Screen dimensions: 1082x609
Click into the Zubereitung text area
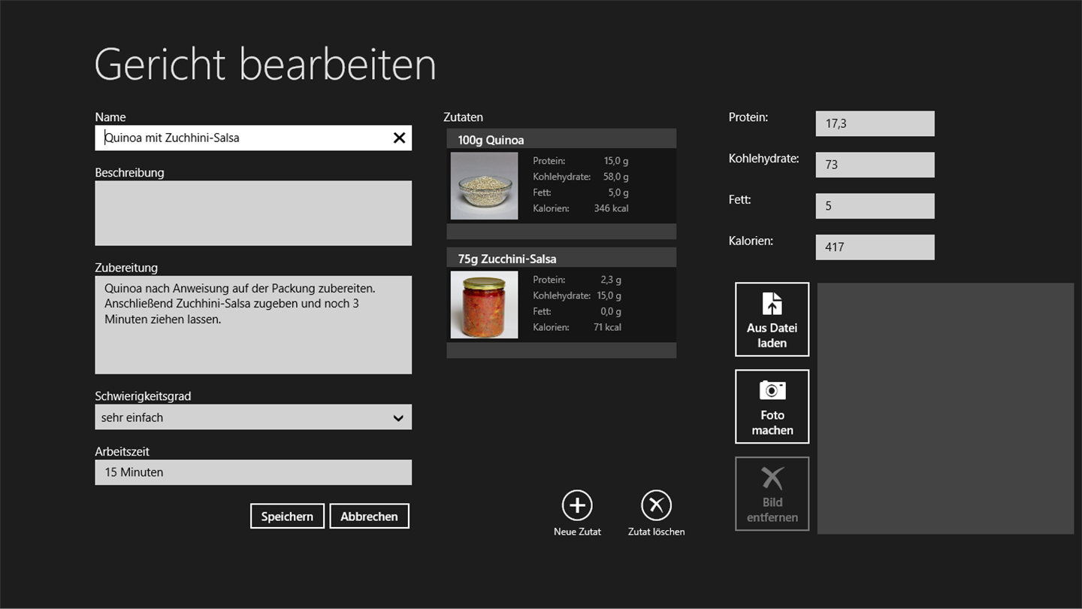[x=253, y=325]
